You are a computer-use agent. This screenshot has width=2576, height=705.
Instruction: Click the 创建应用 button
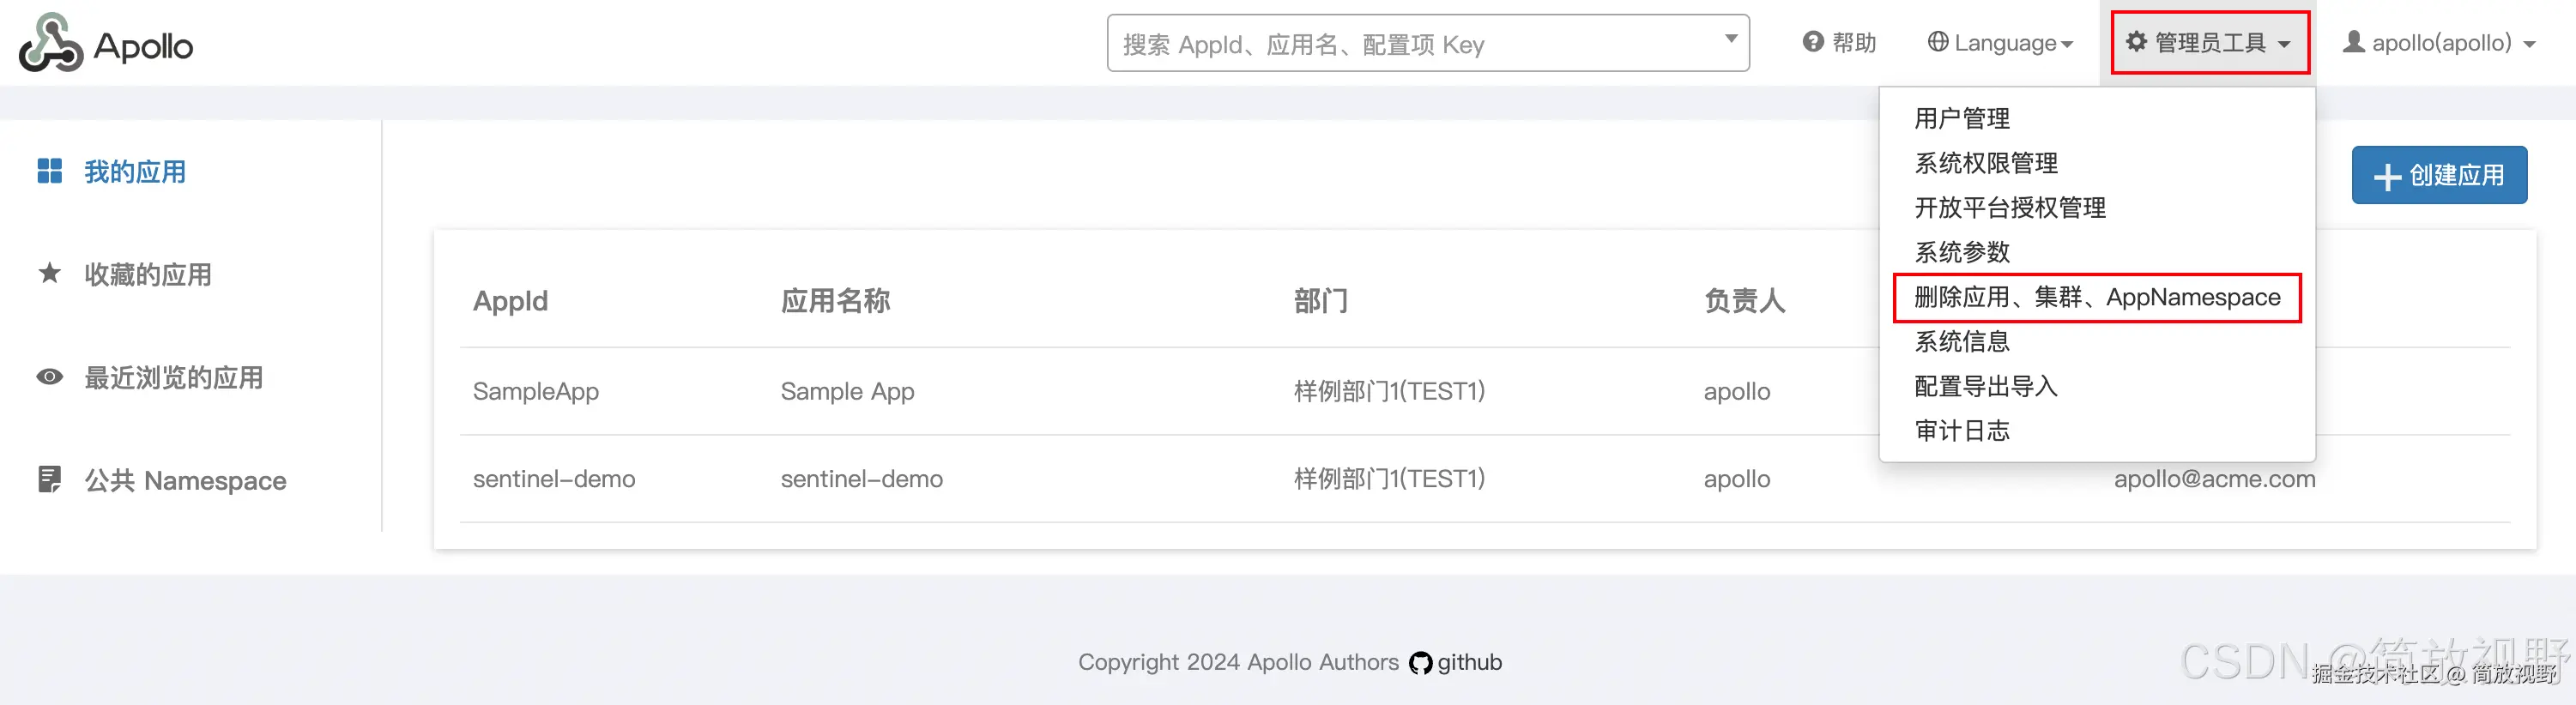tap(2438, 176)
